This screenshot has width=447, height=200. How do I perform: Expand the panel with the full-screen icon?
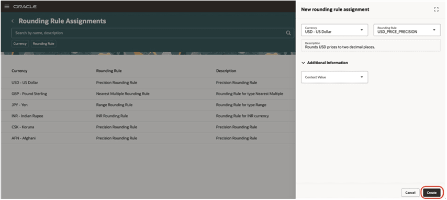point(436,9)
